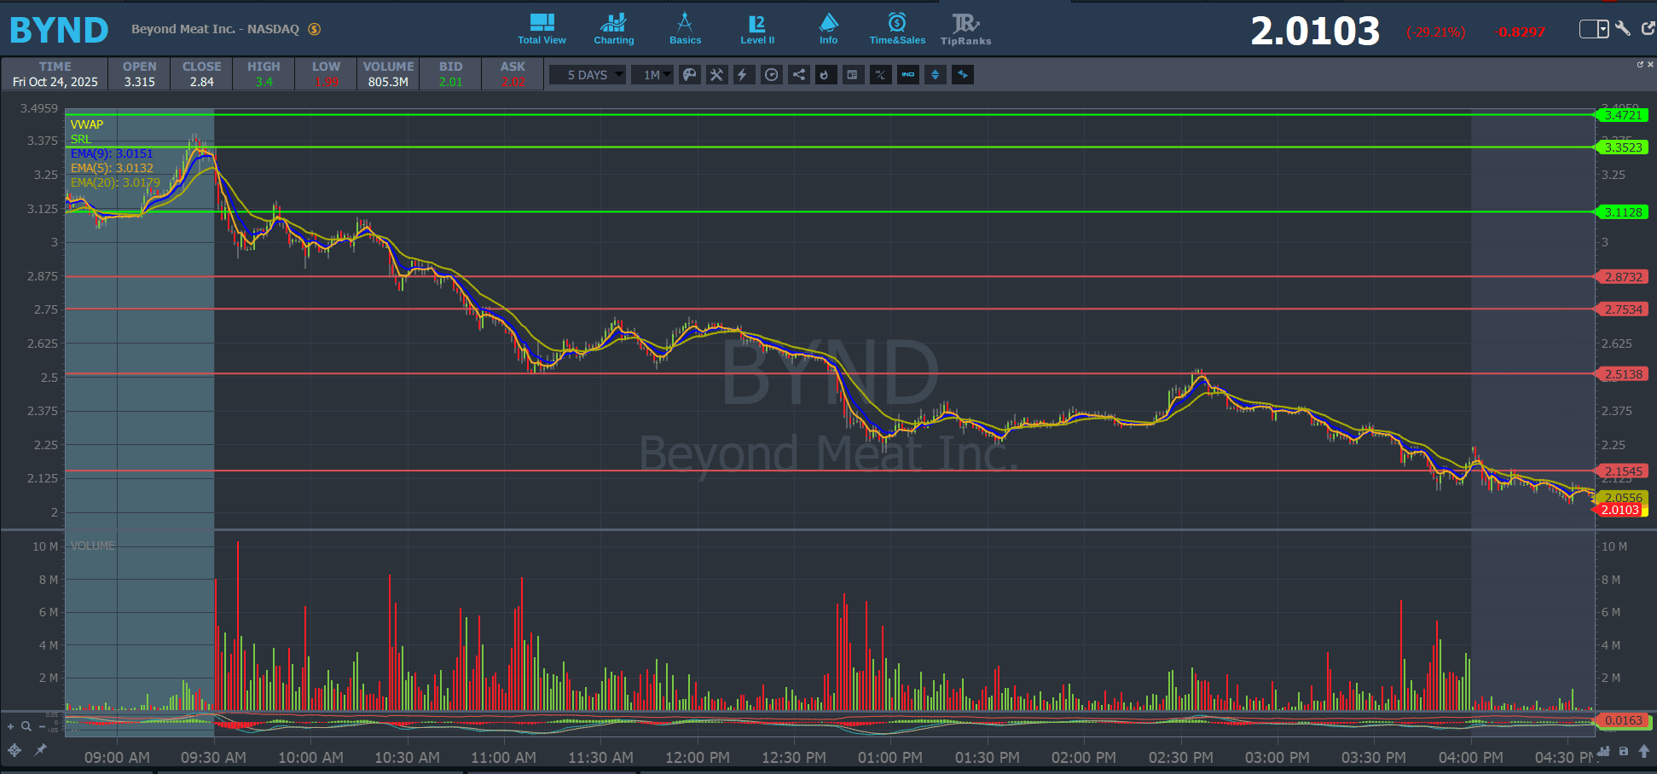This screenshot has height=774, width=1657.
Task: Click the ASK value 2.02
Action: click(x=513, y=82)
